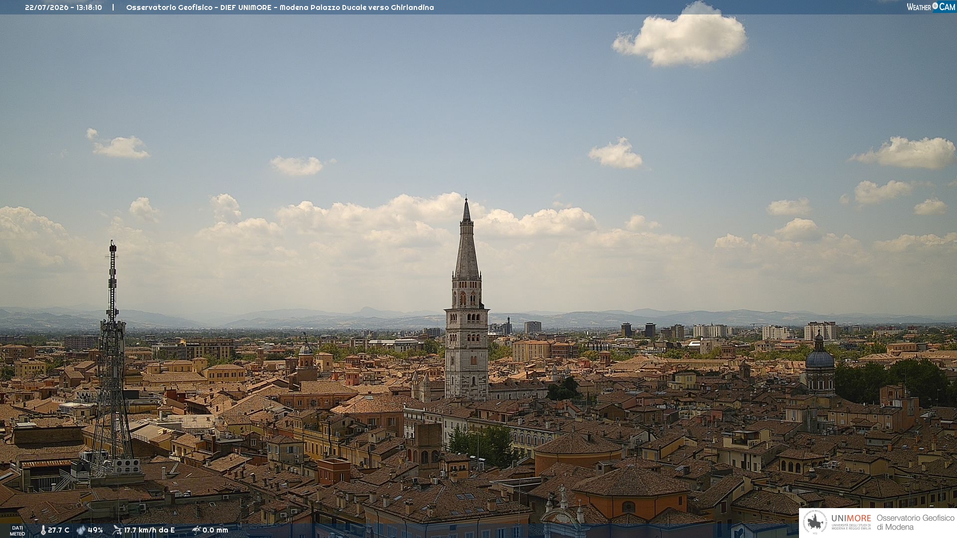Open the WeatherCam logo
Viewport: 957px width, 538px height.
[931, 7]
